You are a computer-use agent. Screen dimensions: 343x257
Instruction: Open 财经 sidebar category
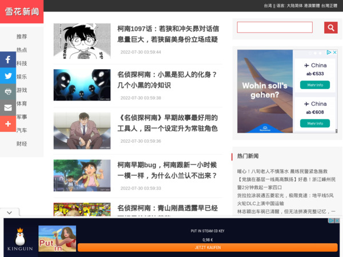[22, 143]
